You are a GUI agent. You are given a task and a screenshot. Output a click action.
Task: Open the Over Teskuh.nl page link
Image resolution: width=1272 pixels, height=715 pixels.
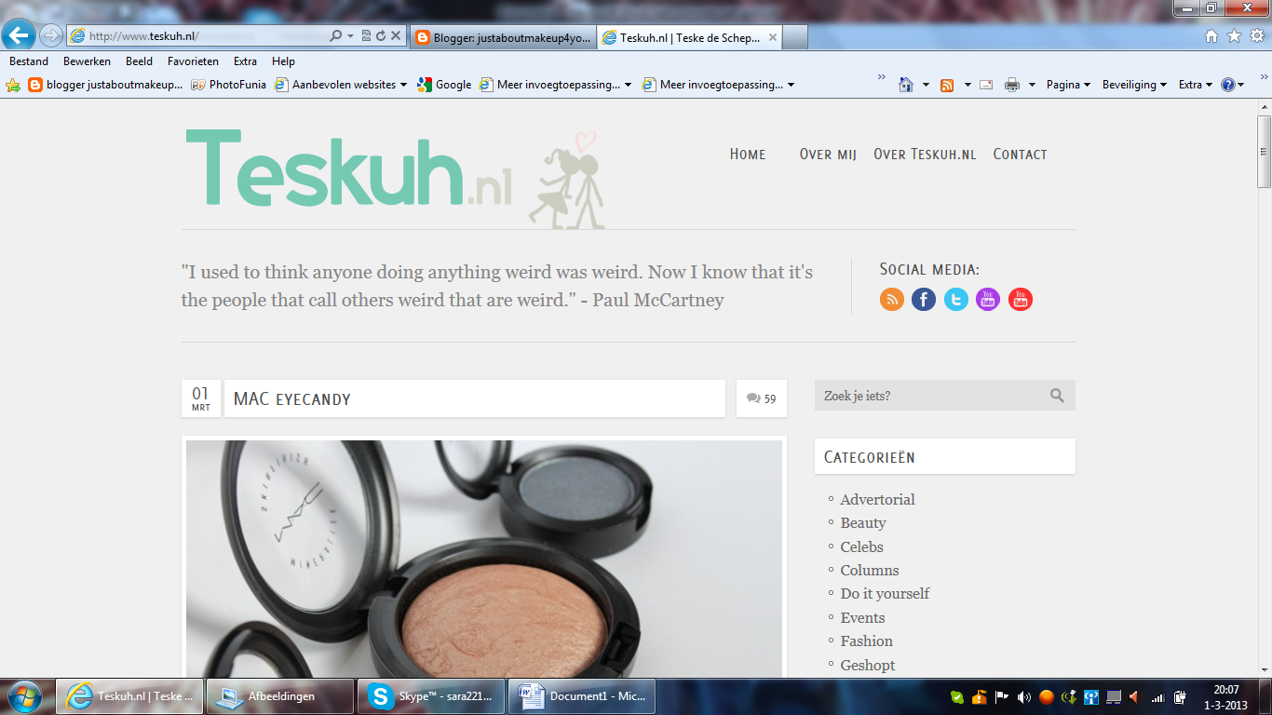925,155
